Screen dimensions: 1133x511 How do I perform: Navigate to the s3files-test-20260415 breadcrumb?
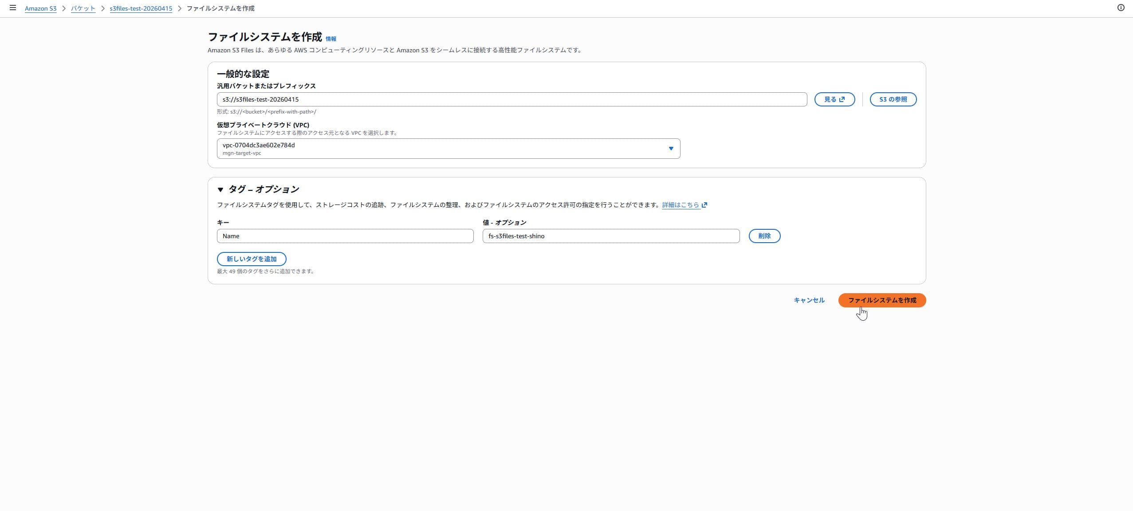(141, 8)
